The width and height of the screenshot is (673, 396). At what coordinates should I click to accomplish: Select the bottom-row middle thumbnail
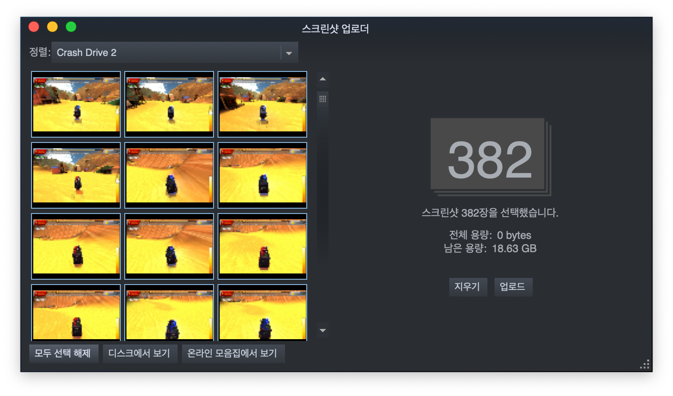pos(169,313)
